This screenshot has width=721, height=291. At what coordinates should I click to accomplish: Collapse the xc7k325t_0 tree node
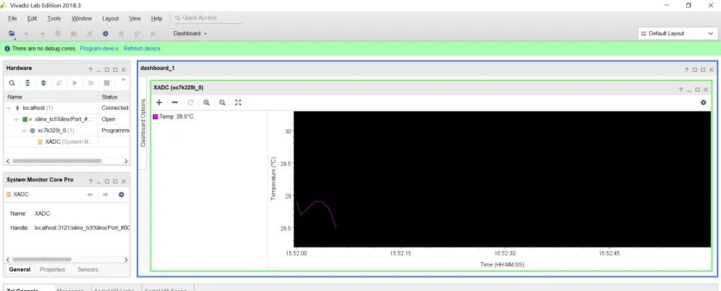(24, 131)
